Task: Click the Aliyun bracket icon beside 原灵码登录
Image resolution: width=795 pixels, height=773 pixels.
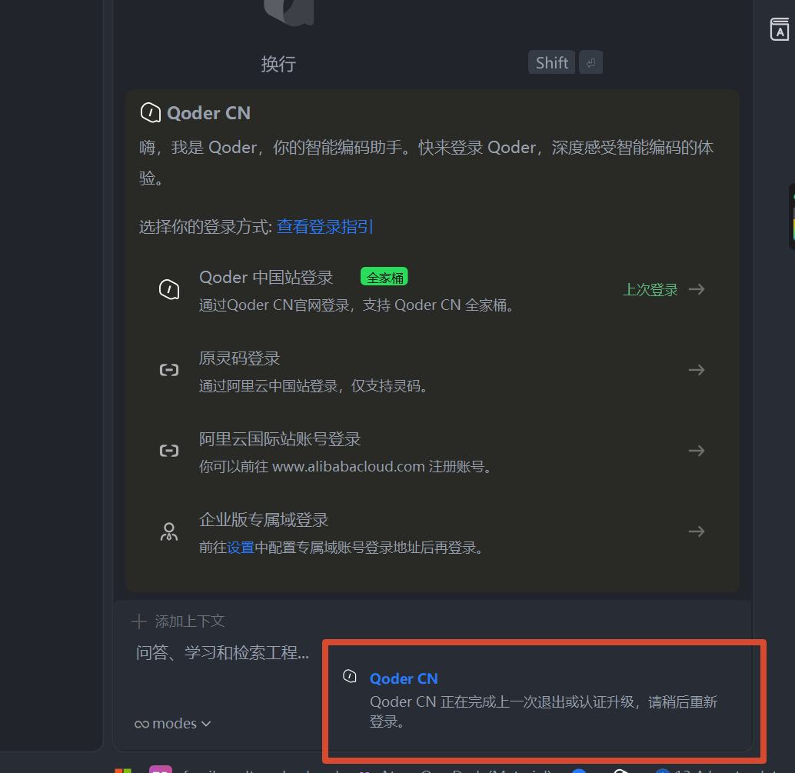Action: click(169, 370)
